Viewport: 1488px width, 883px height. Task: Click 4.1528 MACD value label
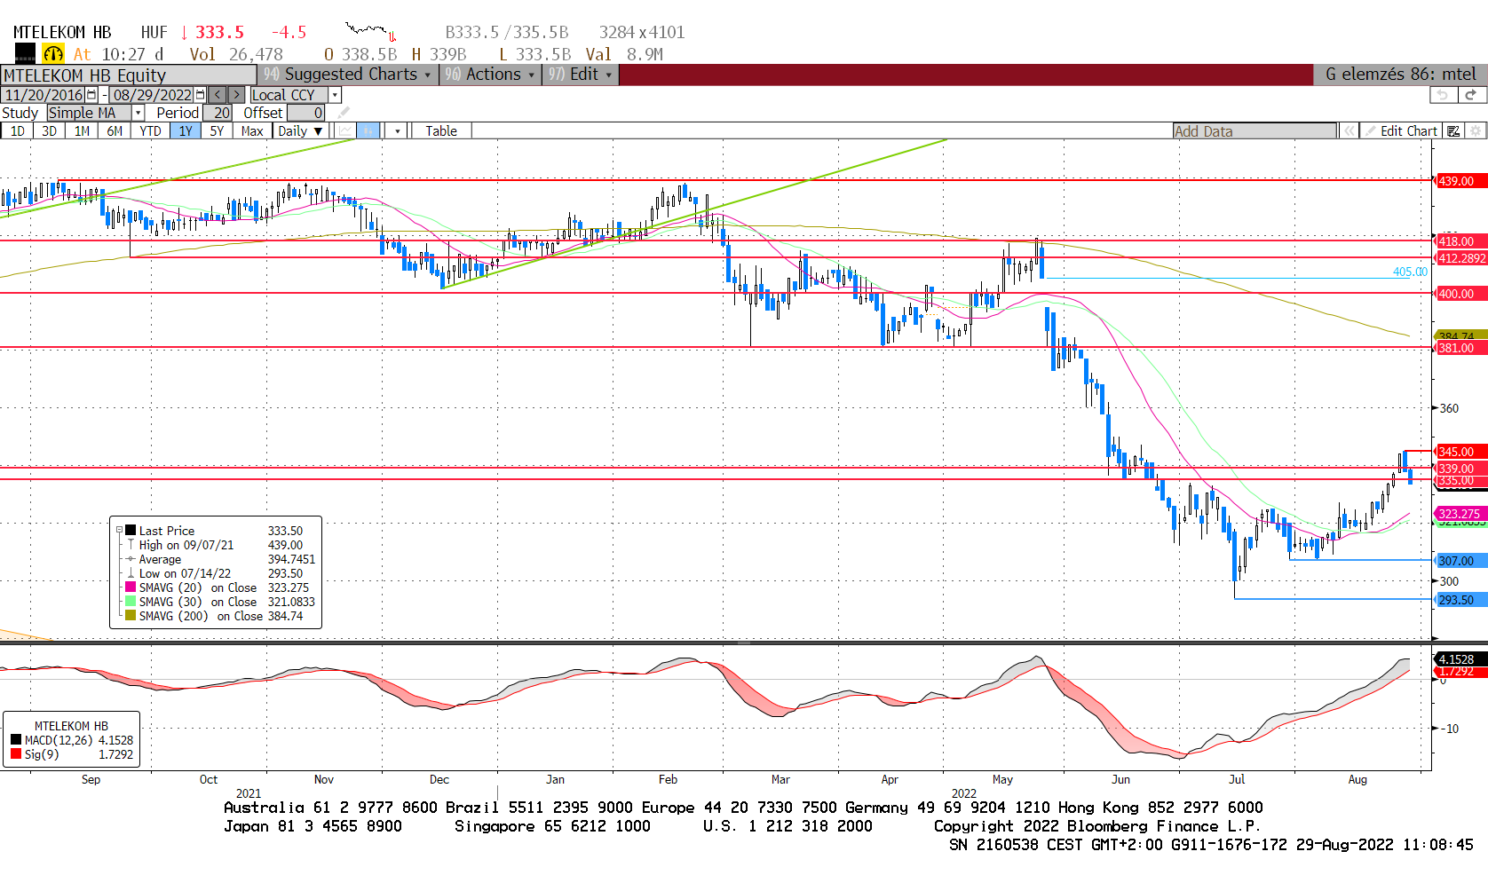click(1460, 659)
